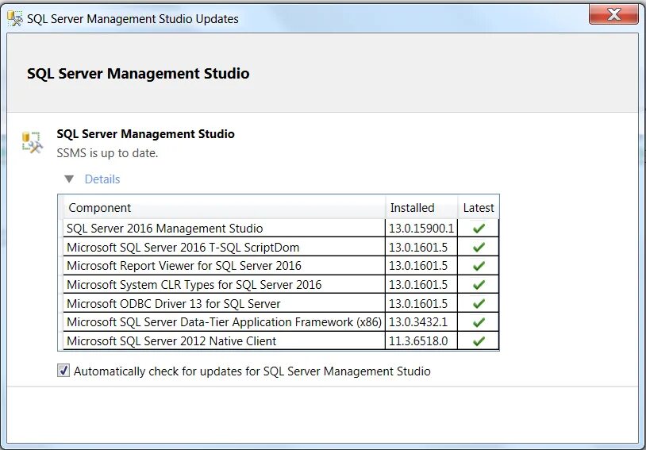Select the SQL Server 2012 Native Client row
This screenshot has width=646, height=450.
tap(171, 341)
